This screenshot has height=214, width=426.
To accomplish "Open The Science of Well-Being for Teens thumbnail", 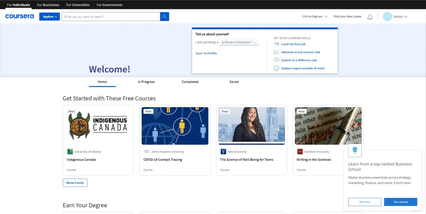I will click(252, 126).
